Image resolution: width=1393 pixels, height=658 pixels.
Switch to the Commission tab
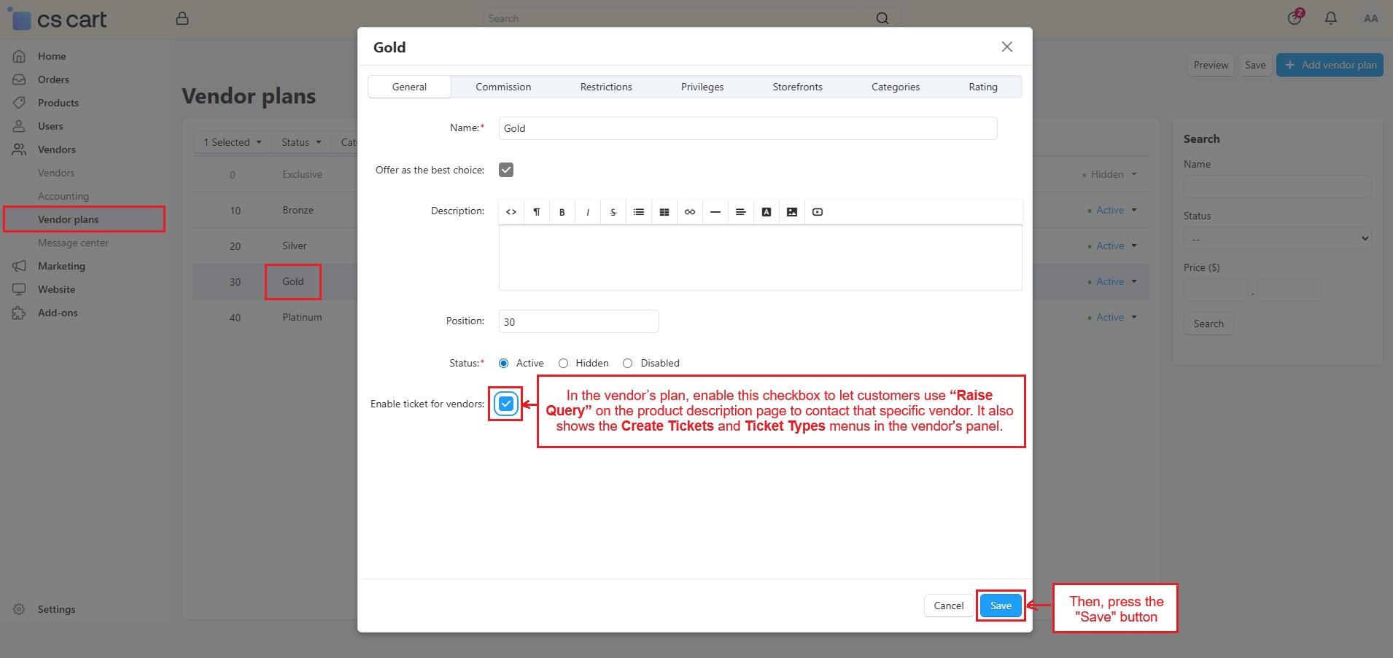pyautogui.click(x=503, y=87)
